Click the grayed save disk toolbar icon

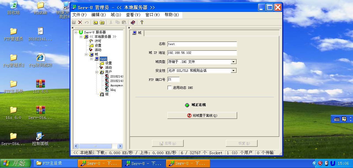74,22
